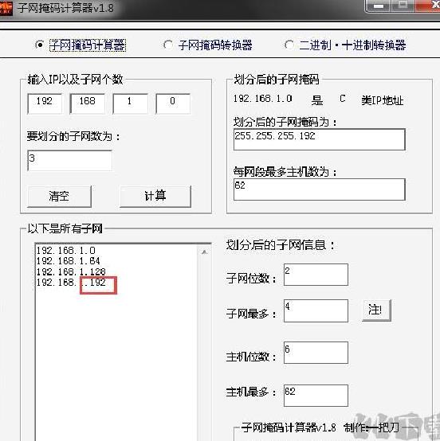Focus the subnet count input showing 3
Screen dimensions: 440x441
(69, 160)
